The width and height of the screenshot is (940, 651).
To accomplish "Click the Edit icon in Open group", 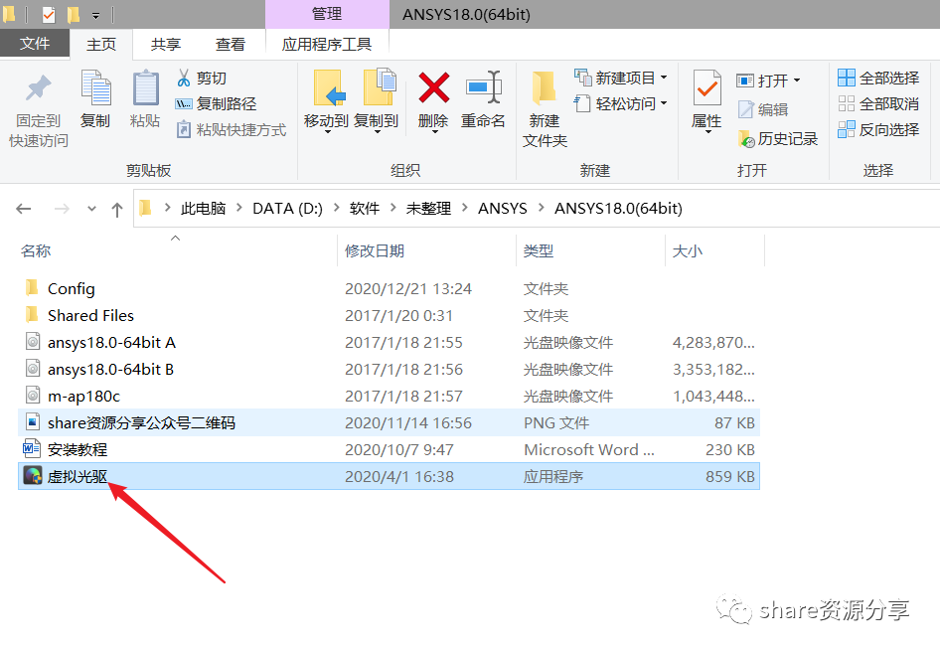I will 746,109.
